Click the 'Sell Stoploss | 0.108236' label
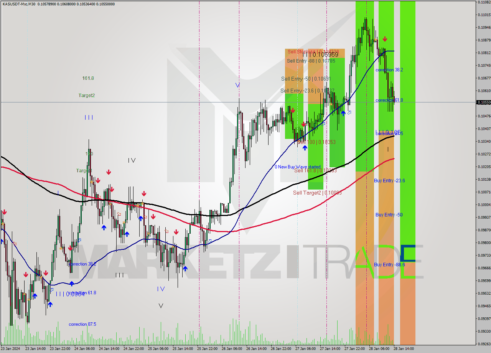 [313, 51]
